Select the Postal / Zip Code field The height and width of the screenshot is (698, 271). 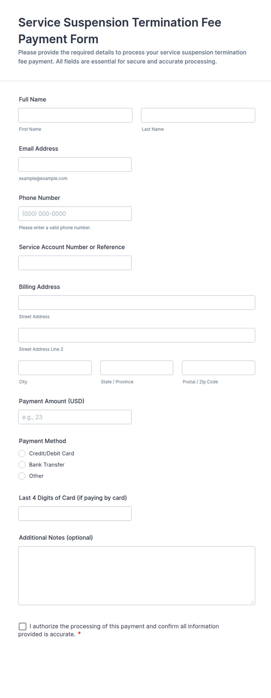click(219, 368)
